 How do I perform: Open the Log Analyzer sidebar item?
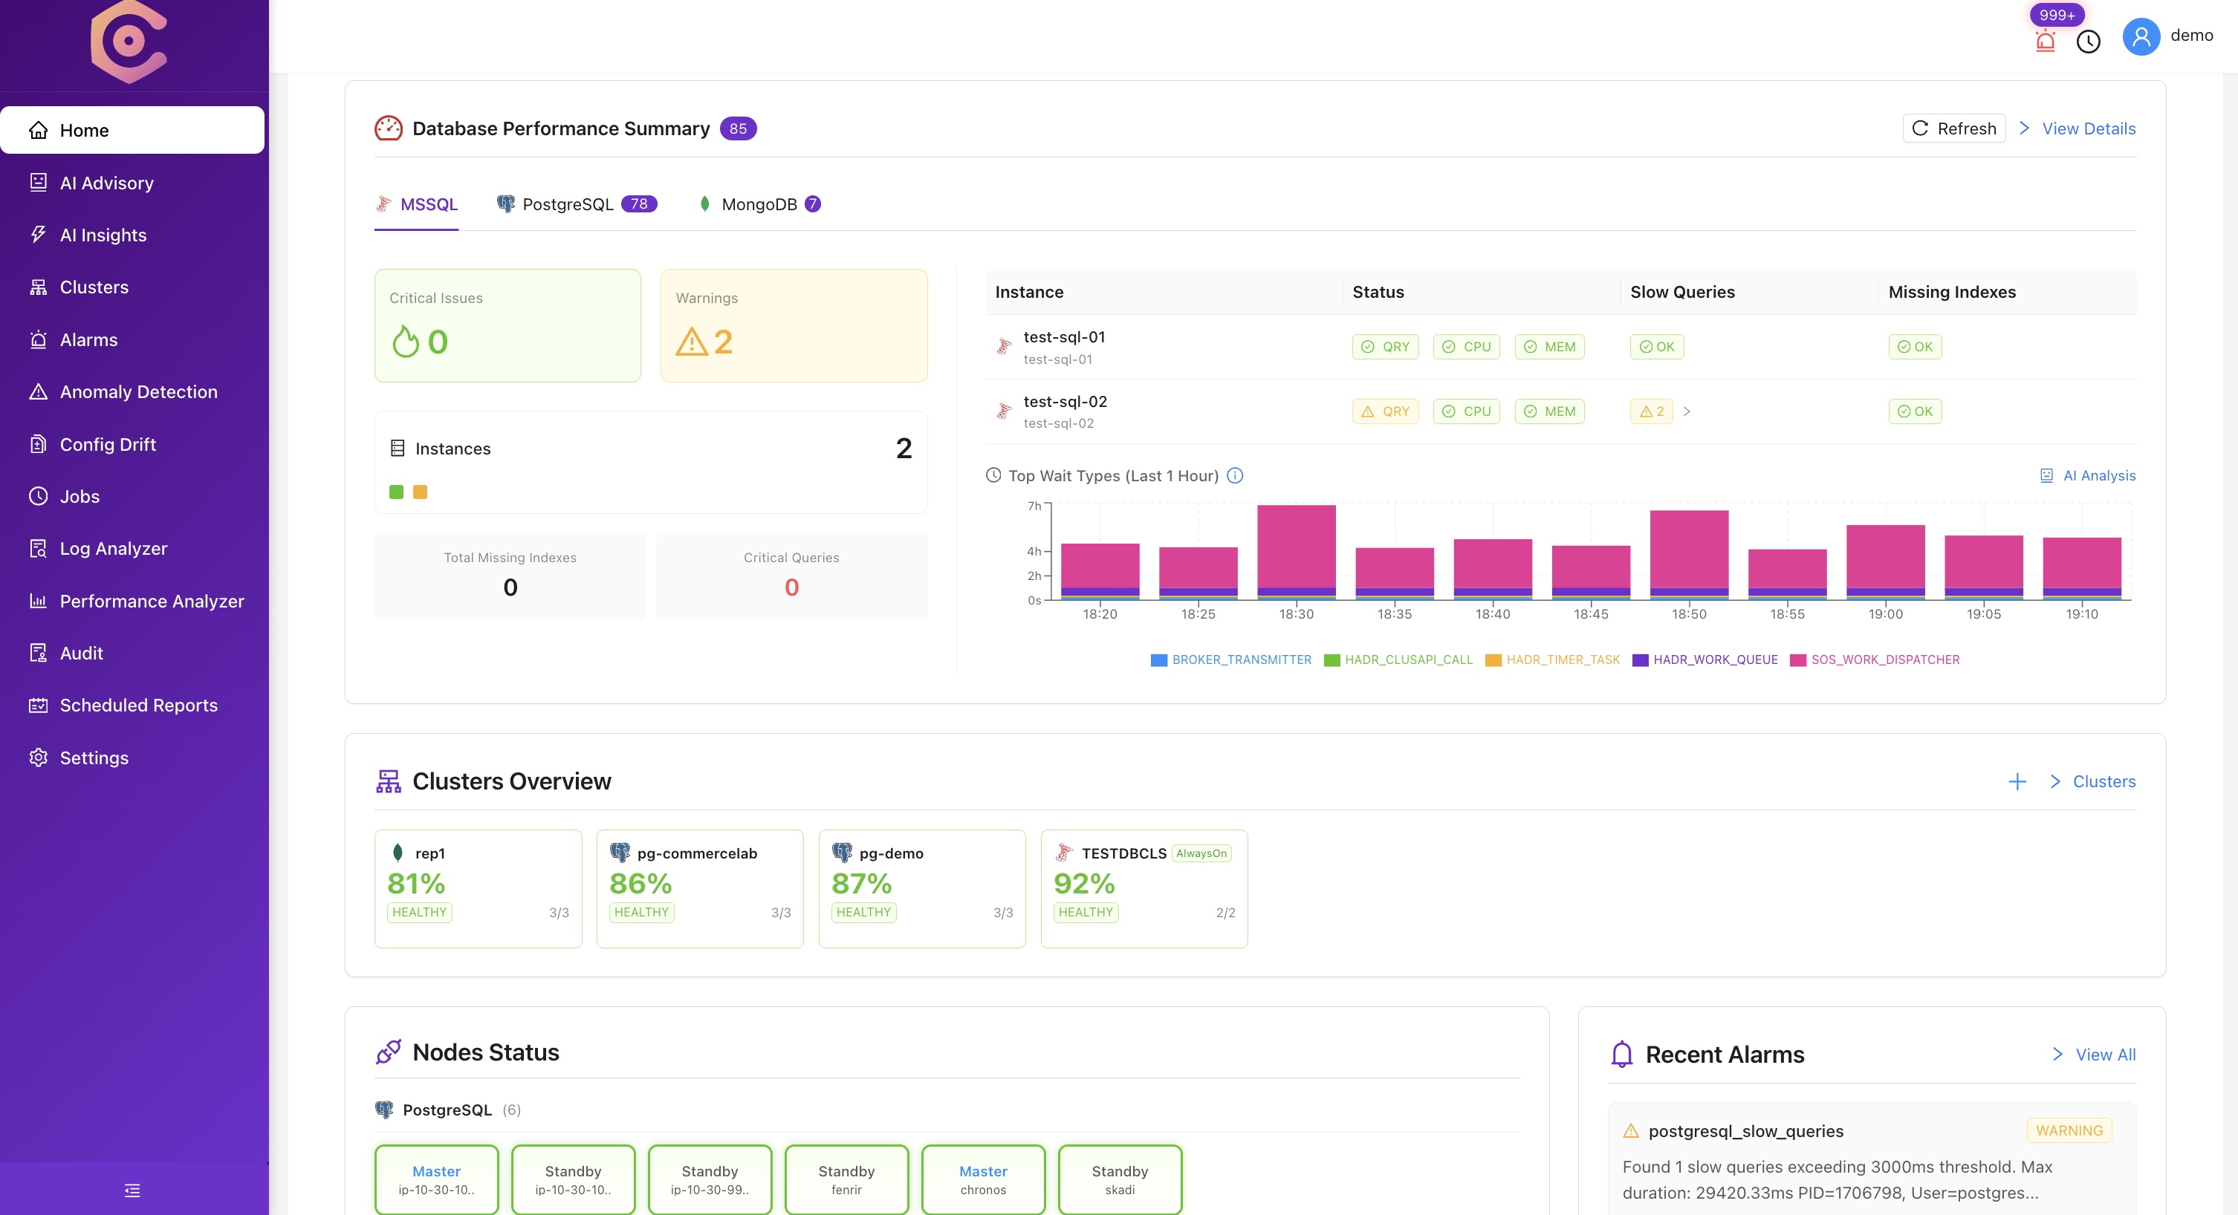[113, 548]
